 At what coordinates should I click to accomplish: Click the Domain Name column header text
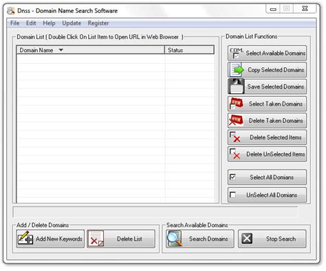coord(36,50)
